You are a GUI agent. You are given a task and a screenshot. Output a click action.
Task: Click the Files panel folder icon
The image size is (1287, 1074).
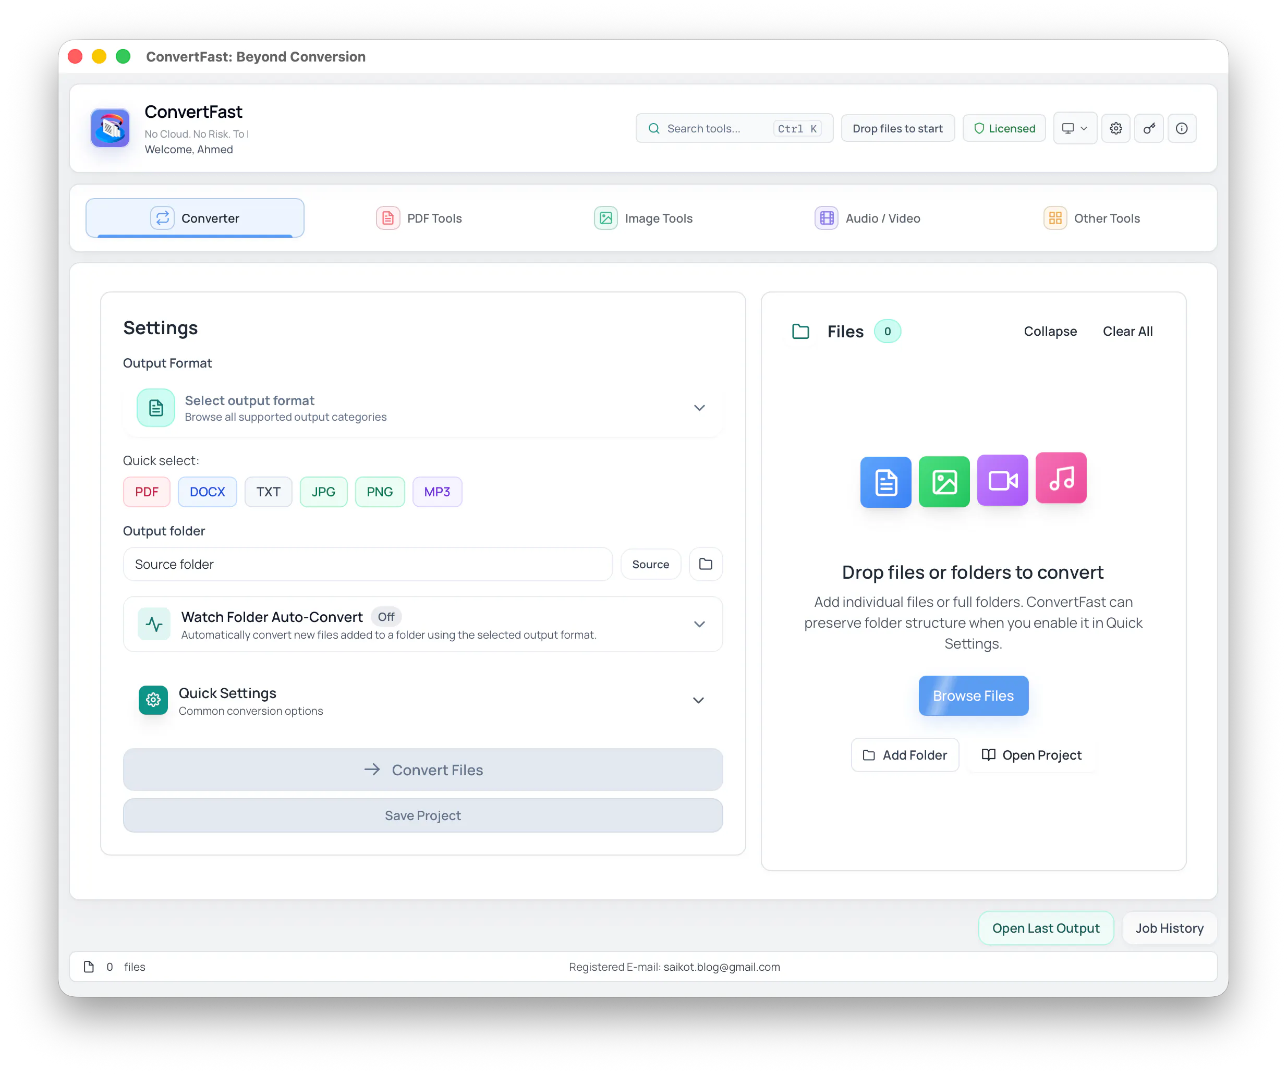(800, 332)
